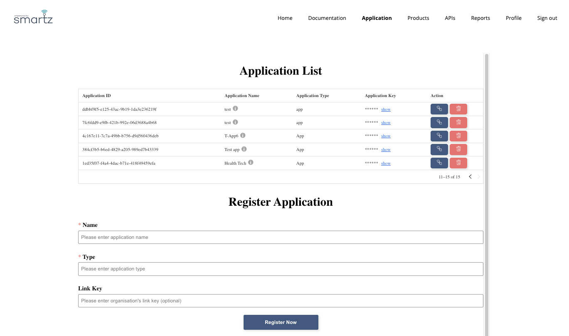Image resolution: width=569 pixels, height=336 pixels.
Task: Delete the Test app application
Action: click(458, 149)
